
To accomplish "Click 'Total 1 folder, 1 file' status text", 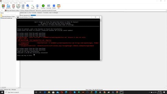I will [x=94, y=90].
